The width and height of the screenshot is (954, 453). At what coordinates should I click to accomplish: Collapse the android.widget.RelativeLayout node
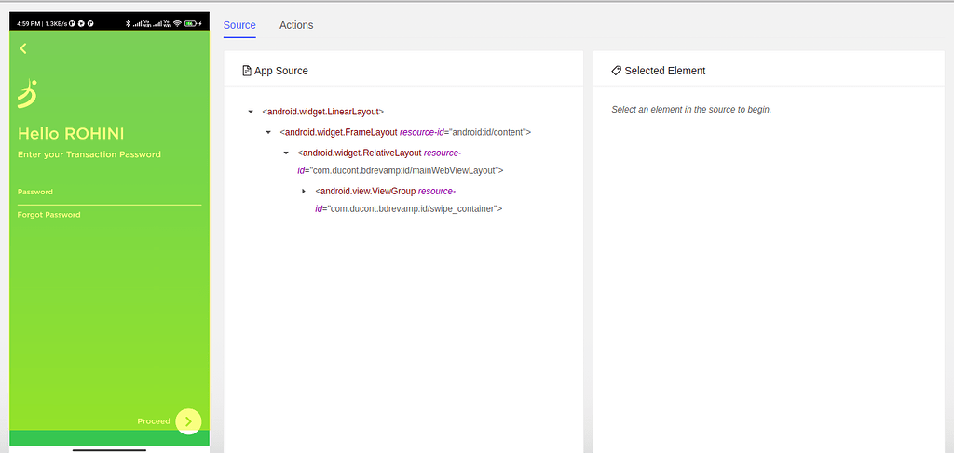286,152
